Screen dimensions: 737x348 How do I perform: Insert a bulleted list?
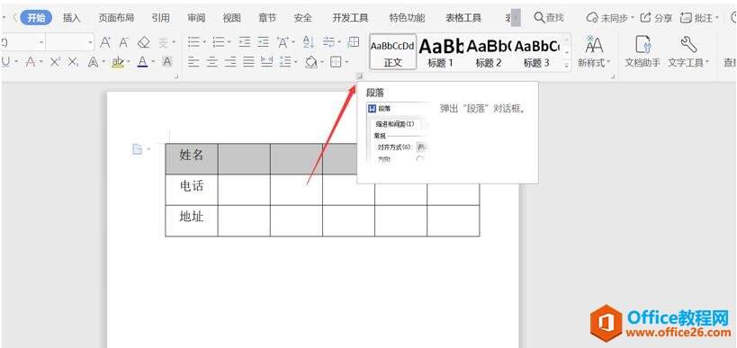coord(193,42)
